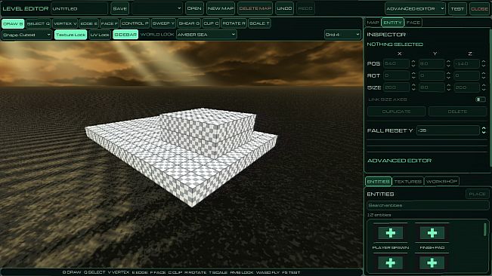Image resolution: width=492 pixels, height=276 pixels.
Task: Undo the last action
Action: tap(284, 9)
